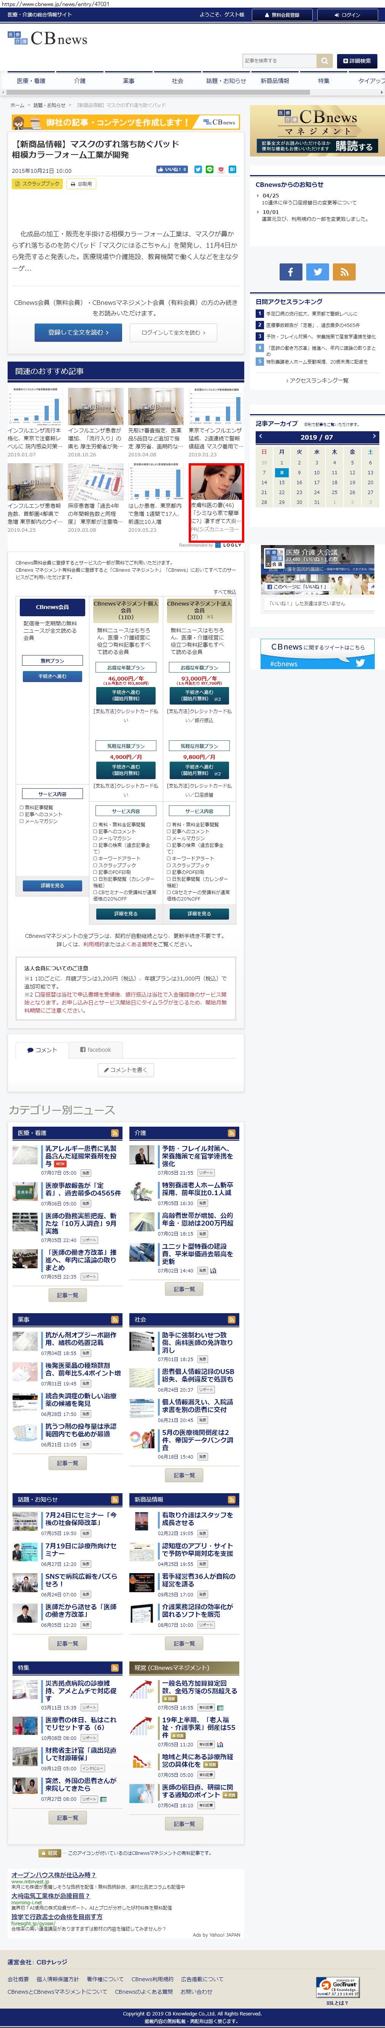The width and height of the screenshot is (385, 2028).
Task: Open the 新商品情報 navigation menu
Action: 275,80
